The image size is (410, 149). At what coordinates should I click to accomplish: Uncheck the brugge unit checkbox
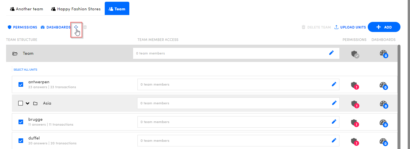pyautogui.click(x=21, y=122)
